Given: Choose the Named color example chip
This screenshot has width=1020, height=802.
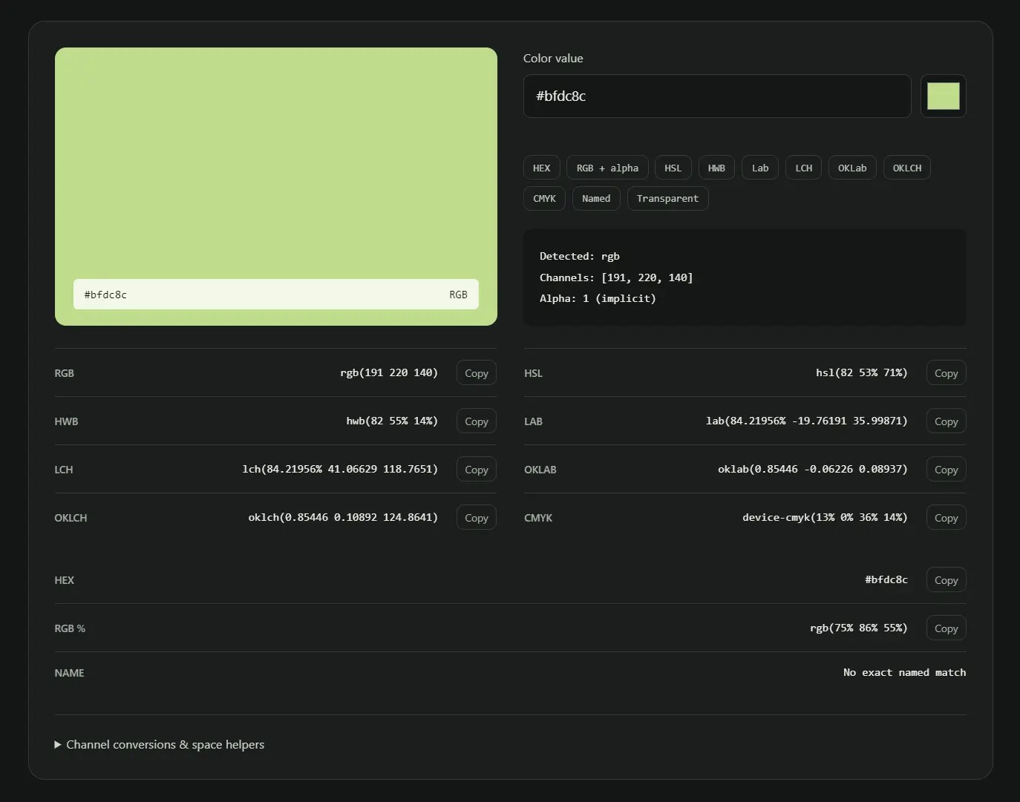Looking at the screenshot, I should coord(596,198).
